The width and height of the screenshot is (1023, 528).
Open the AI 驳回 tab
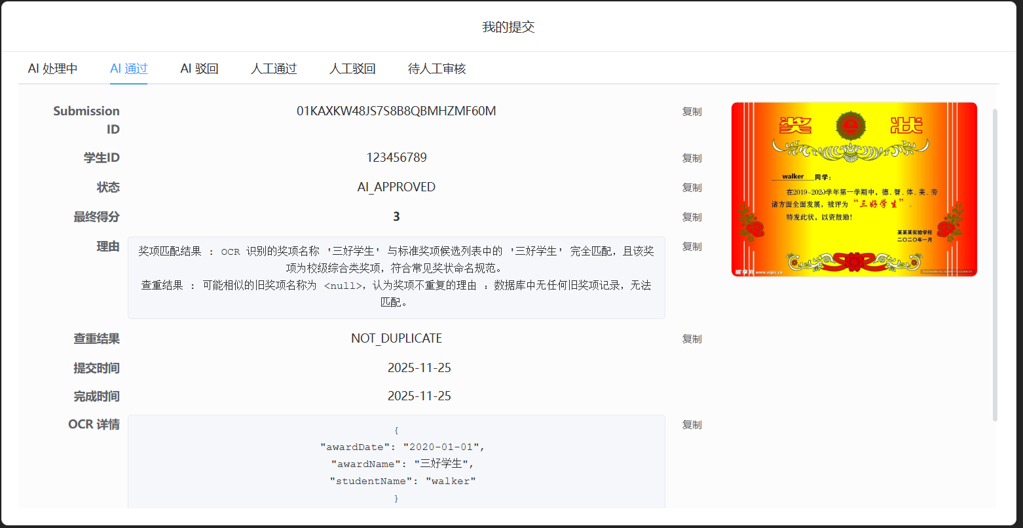tap(200, 69)
